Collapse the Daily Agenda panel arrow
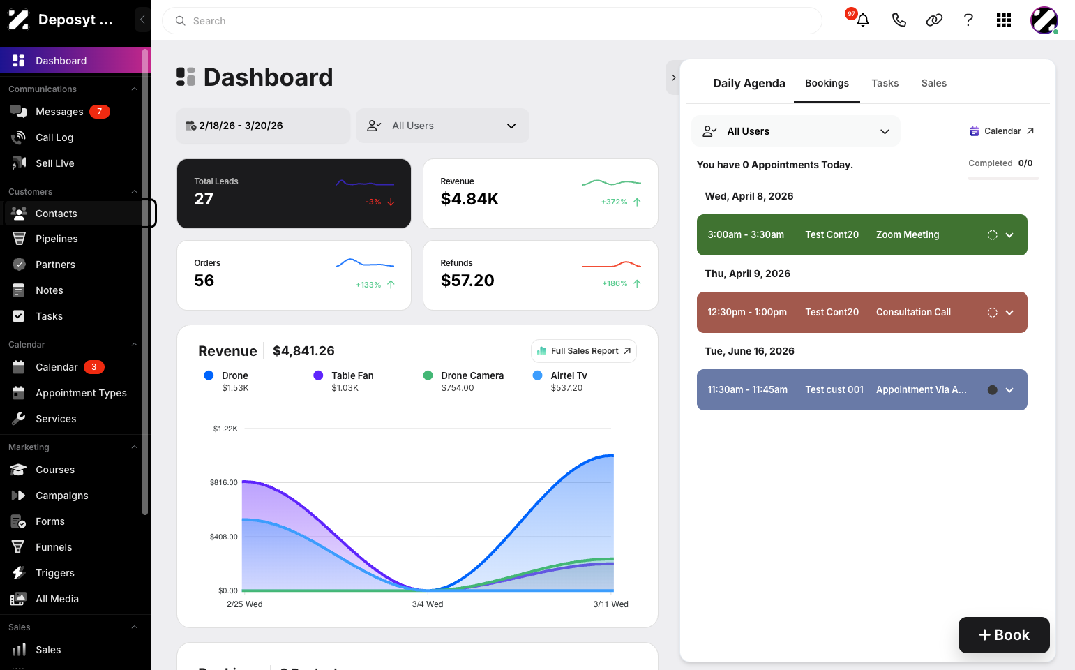This screenshot has height=670, width=1075. click(x=673, y=77)
